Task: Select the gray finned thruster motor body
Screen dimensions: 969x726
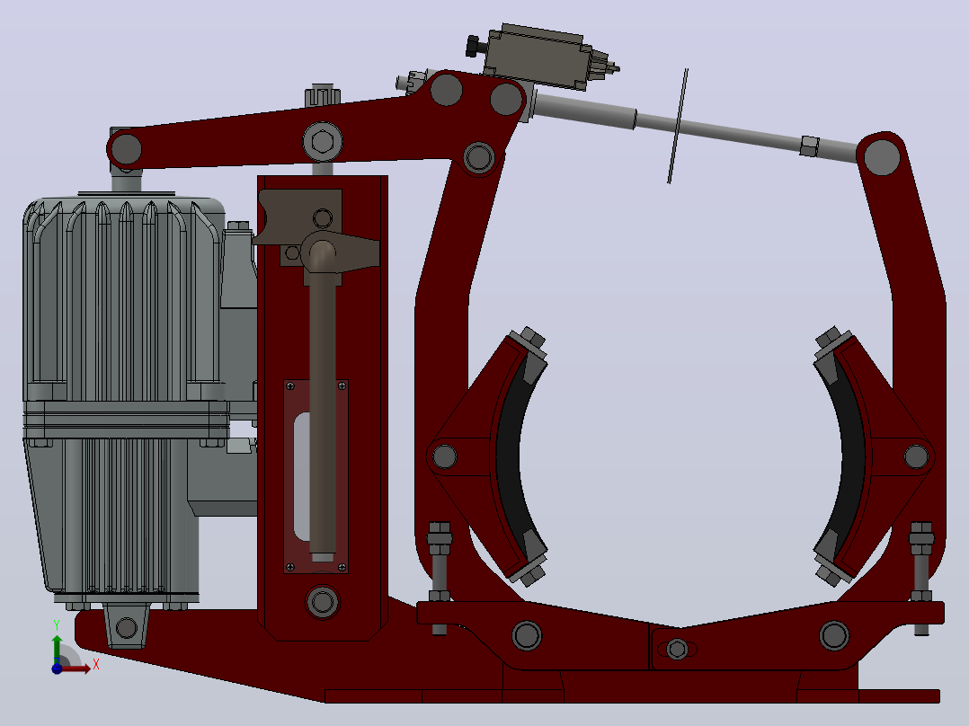Action: click(x=124, y=300)
